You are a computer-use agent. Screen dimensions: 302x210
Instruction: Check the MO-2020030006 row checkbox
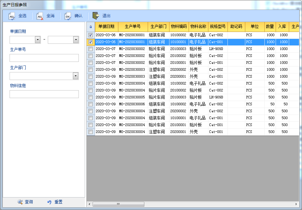(91, 104)
